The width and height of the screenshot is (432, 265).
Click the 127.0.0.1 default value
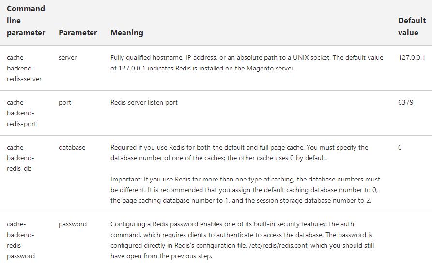(x=411, y=57)
